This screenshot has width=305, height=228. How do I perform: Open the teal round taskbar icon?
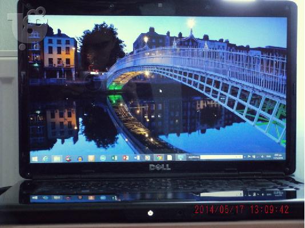point(103,158)
